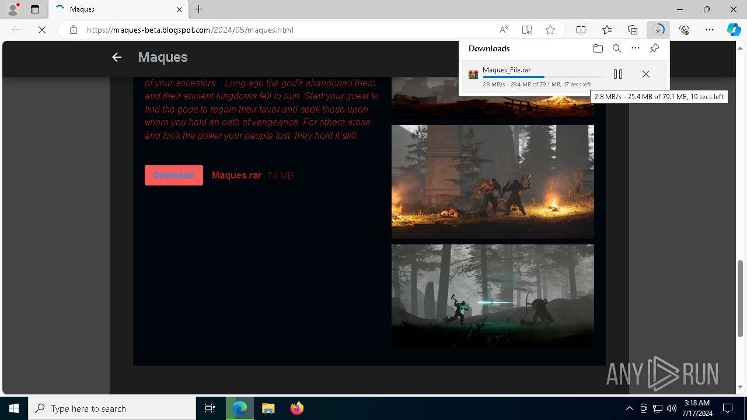747x420 pixels.
Task: Open File Explorer from taskbar
Action: (268, 408)
